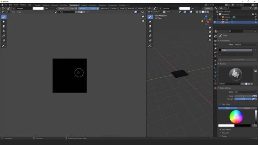The width and height of the screenshot is (258, 145).
Task: Open image with the folder icon next to Pixel
Action: point(81,12)
